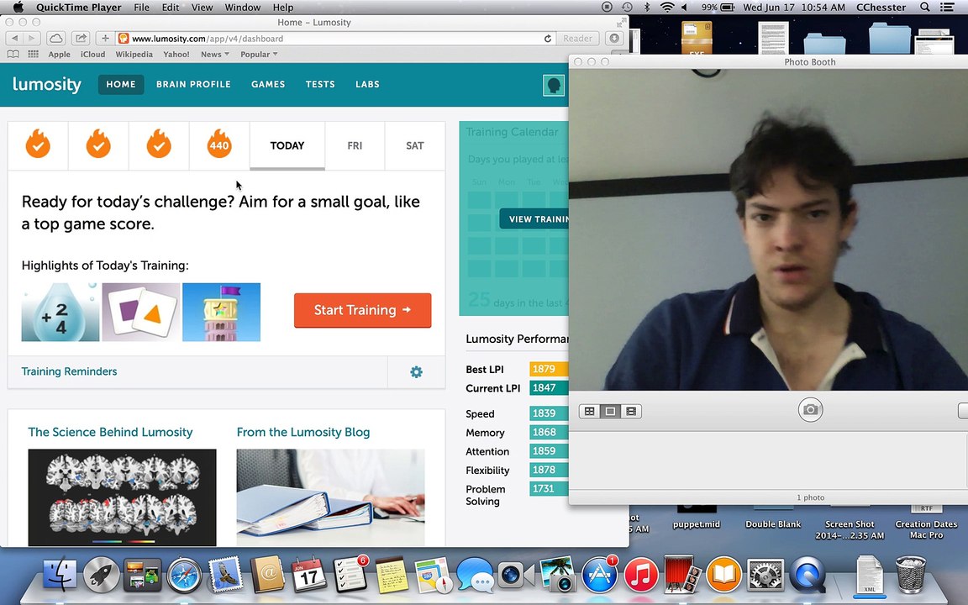Go forward in Safari history
The height and width of the screenshot is (605, 968).
[x=31, y=39]
